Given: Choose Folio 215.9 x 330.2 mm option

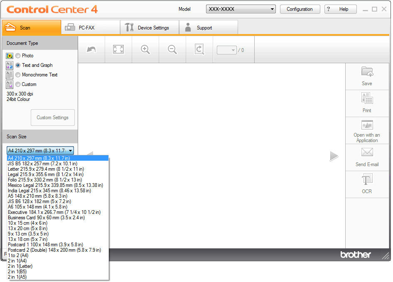Looking at the screenshot, I should click(58, 180).
